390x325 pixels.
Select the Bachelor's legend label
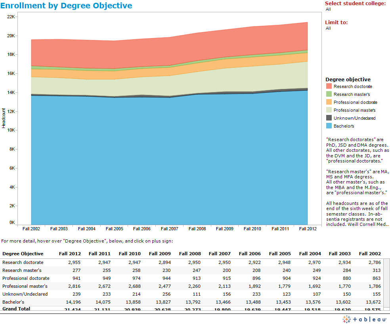click(344, 126)
